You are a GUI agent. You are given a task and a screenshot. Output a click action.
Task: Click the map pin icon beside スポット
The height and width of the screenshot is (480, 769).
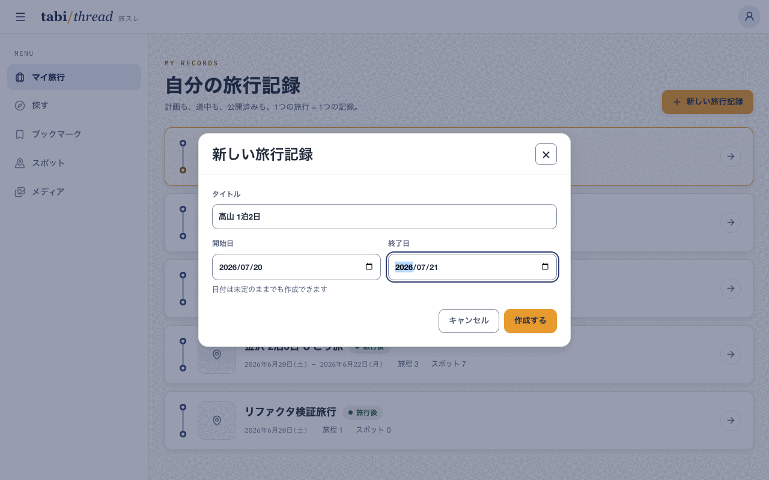(x=20, y=163)
